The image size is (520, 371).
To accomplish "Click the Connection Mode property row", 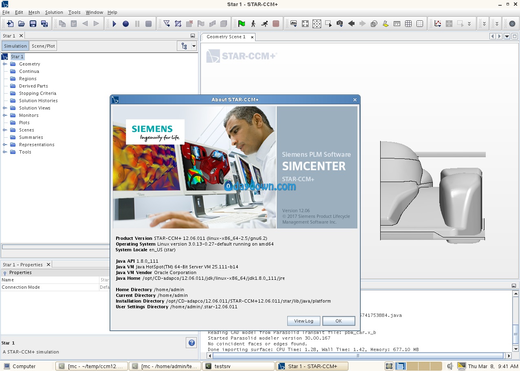I will pos(55,287).
